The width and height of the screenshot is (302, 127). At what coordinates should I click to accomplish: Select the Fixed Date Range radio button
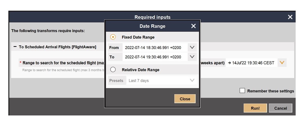pyautogui.click(x=113, y=37)
